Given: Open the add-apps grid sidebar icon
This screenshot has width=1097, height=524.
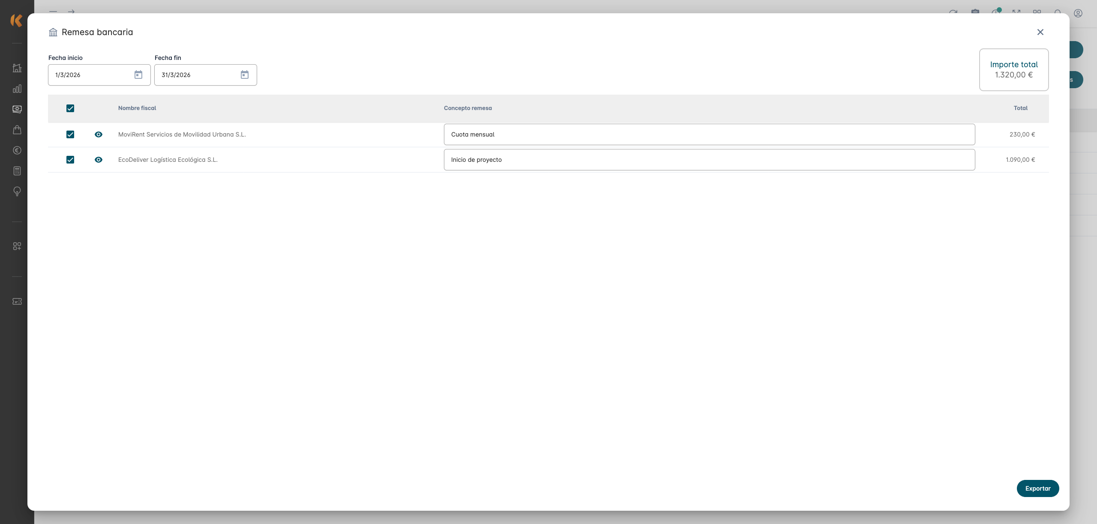Looking at the screenshot, I should coord(17,246).
